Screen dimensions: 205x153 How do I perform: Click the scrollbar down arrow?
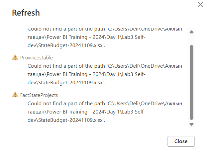[x=191, y=124]
